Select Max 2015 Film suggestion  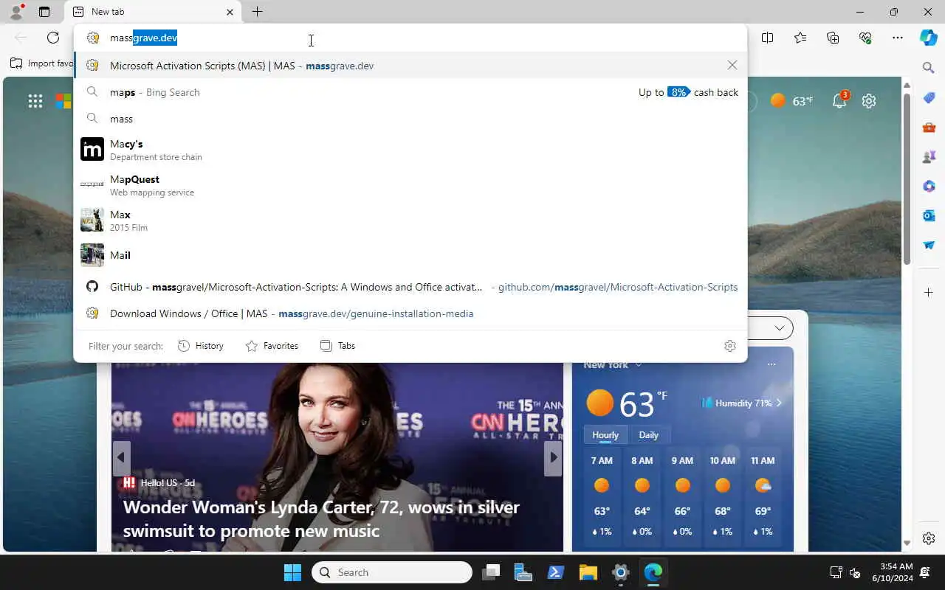(x=410, y=221)
